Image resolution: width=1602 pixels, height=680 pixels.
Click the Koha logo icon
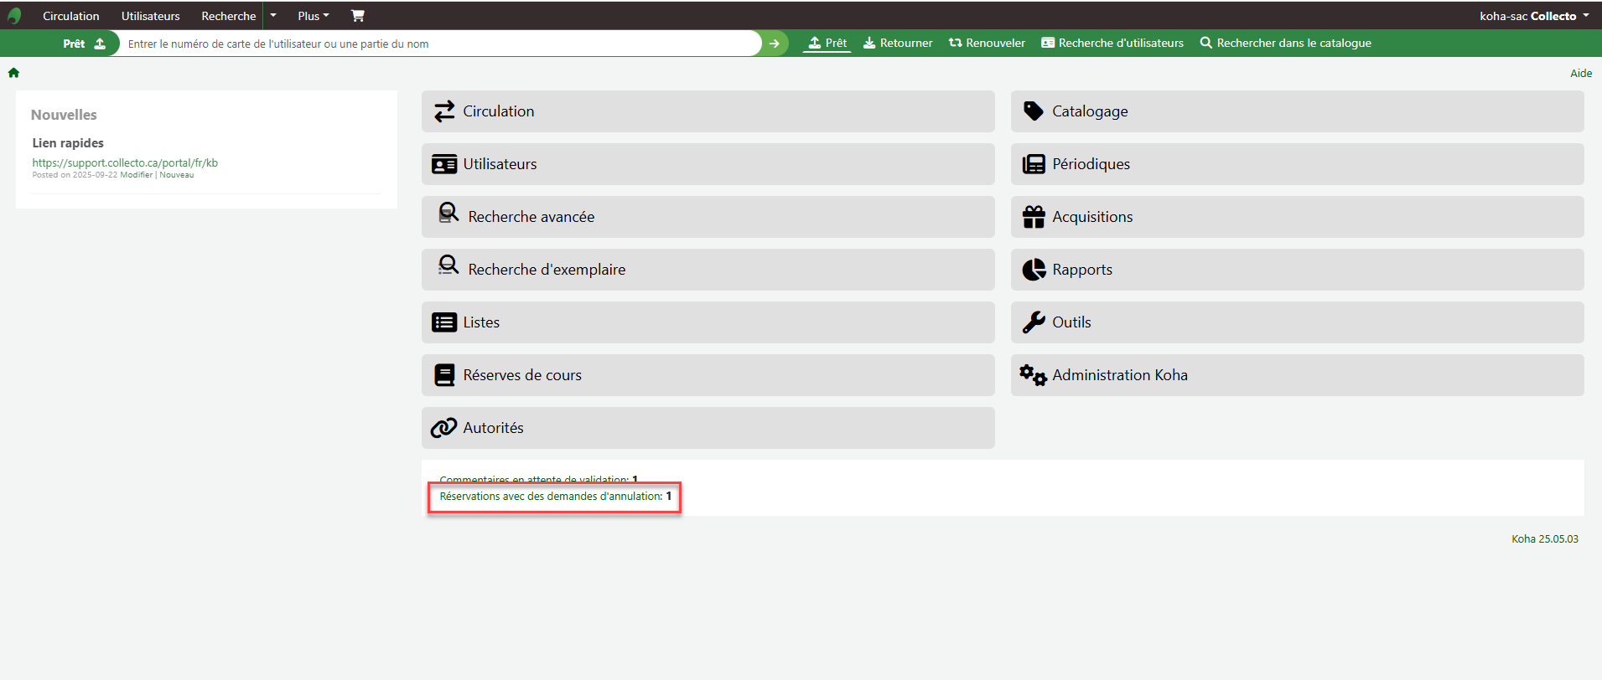click(14, 16)
